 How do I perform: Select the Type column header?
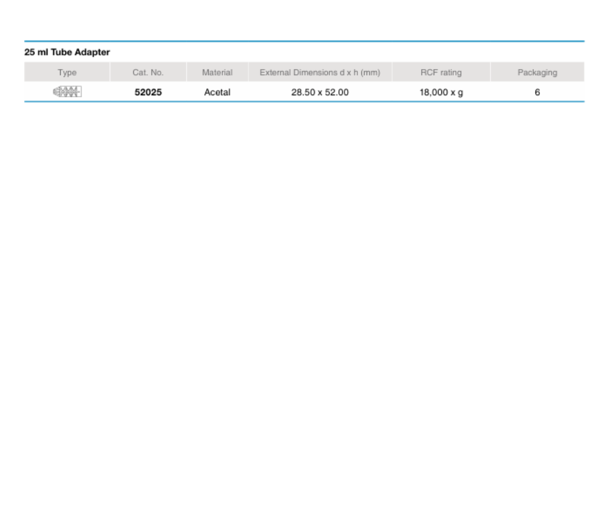[67, 72]
